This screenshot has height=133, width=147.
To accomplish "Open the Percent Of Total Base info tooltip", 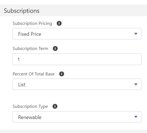I will click(x=62, y=74).
